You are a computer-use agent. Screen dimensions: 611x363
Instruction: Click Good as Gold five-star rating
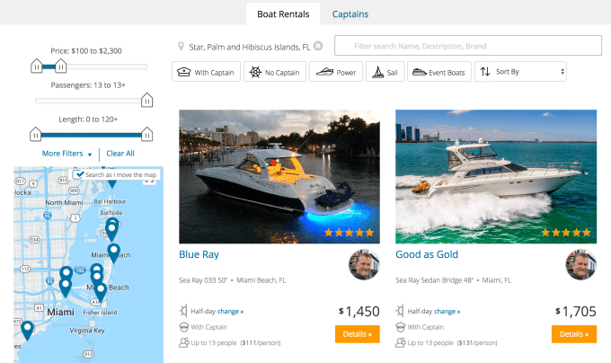pyautogui.click(x=566, y=233)
